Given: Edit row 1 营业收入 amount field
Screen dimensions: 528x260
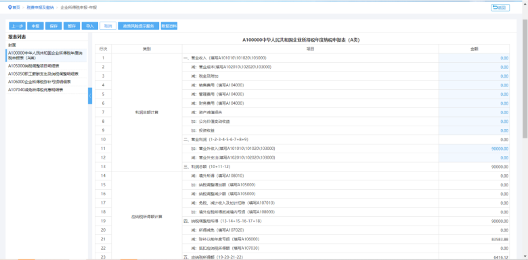Looking at the screenshot, I should point(474,58).
